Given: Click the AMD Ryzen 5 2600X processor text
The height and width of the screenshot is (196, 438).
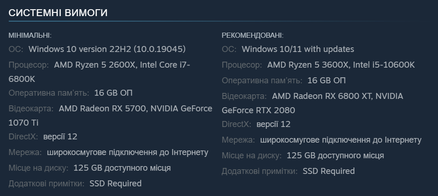Looking at the screenshot, I should coord(95,65).
